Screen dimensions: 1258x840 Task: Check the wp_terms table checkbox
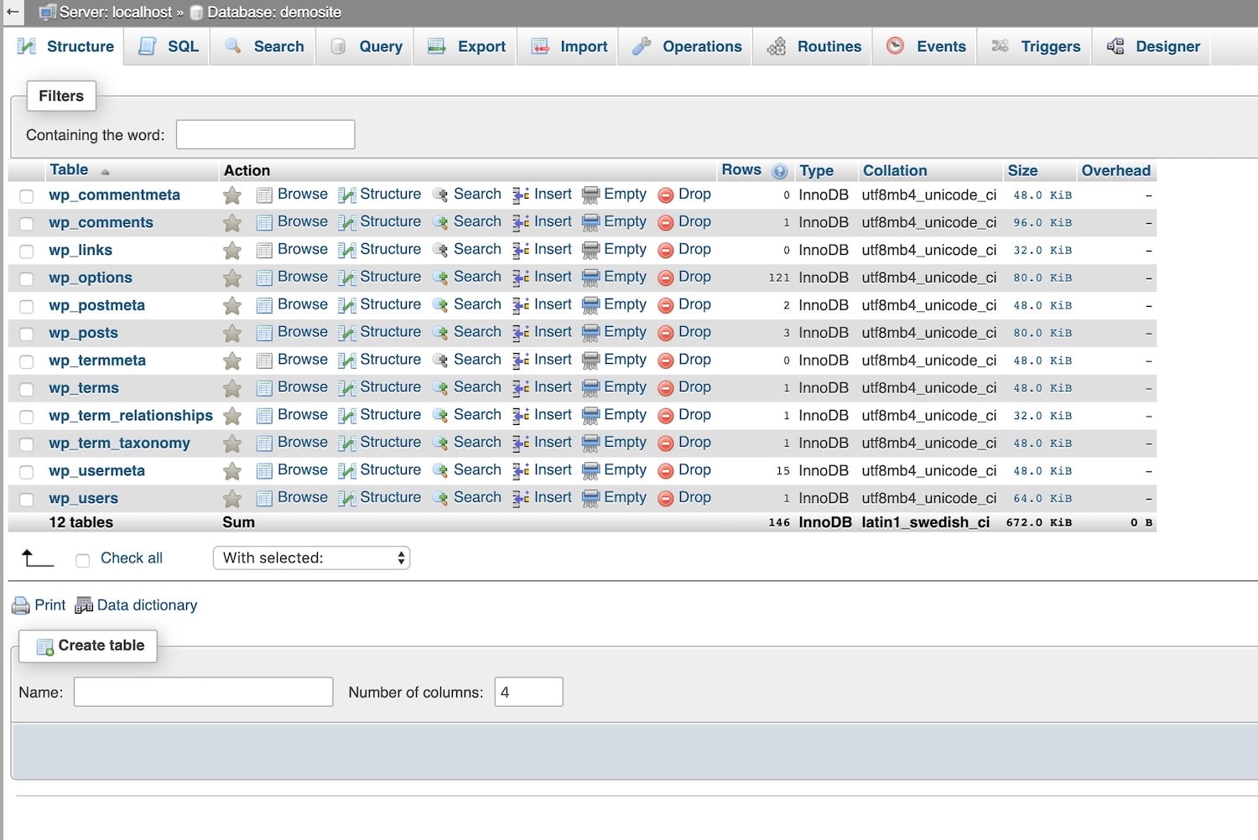click(26, 388)
